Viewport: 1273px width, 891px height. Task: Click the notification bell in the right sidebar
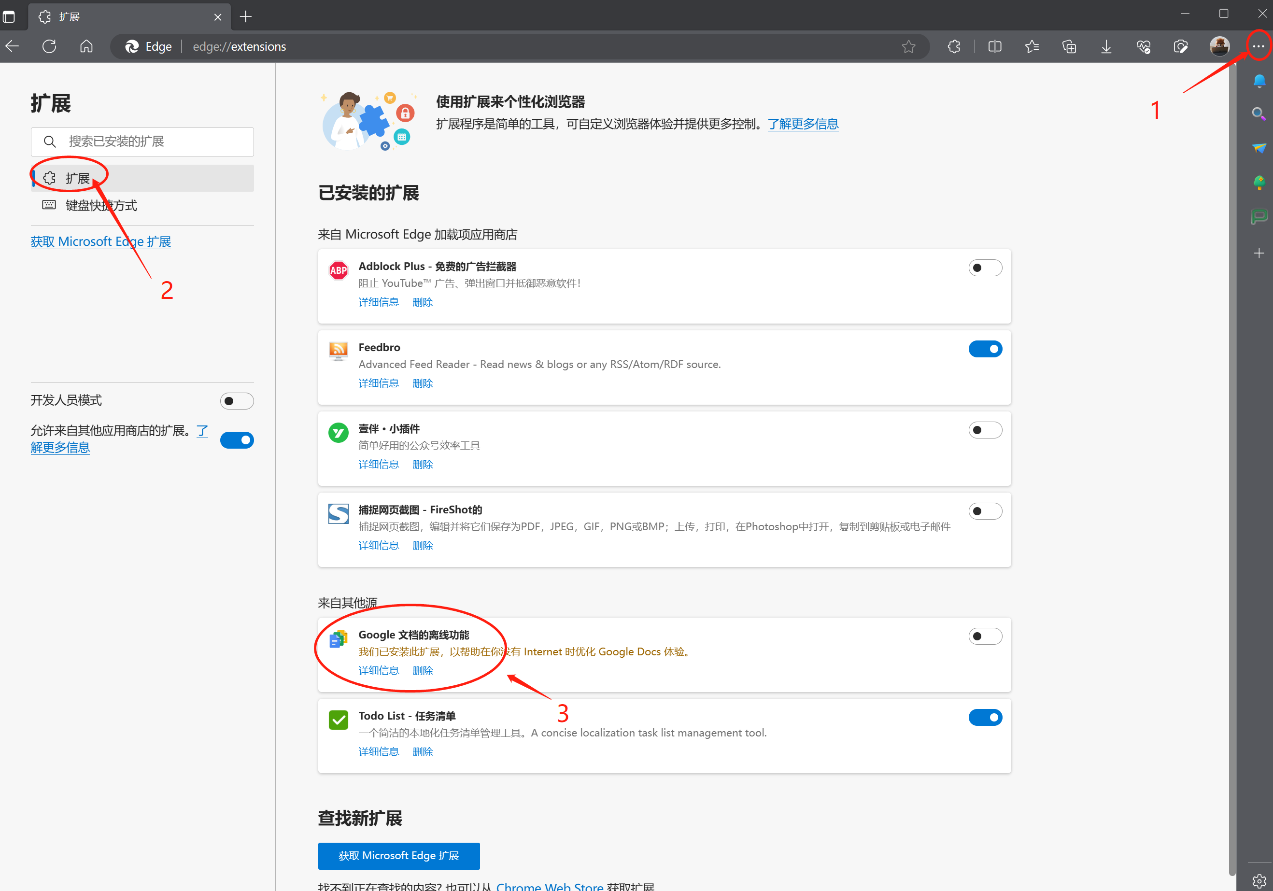(x=1259, y=81)
